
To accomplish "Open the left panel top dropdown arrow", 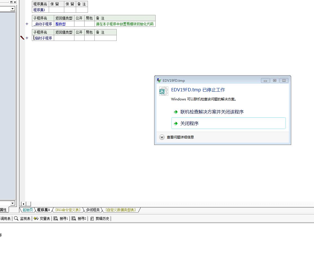I will [x=12, y=9].
